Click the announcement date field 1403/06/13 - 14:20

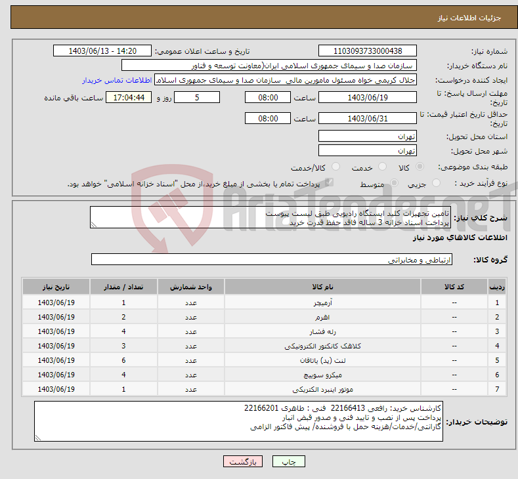(102, 51)
